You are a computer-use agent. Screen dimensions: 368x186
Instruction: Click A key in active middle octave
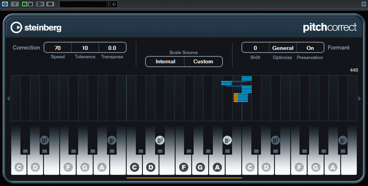[x=217, y=167]
